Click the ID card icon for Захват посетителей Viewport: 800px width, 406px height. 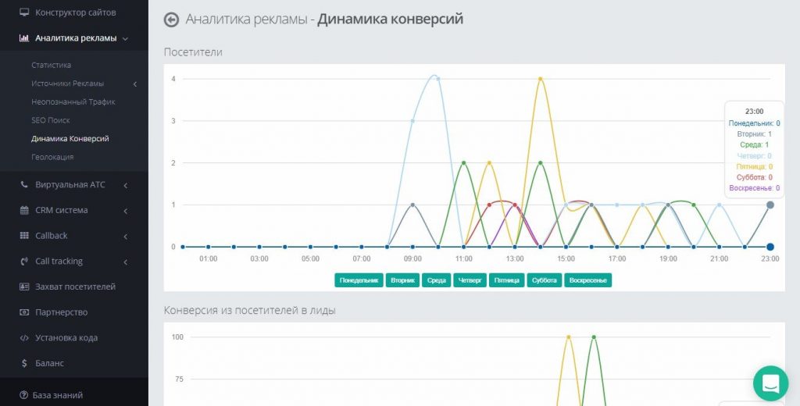pos(24,287)
